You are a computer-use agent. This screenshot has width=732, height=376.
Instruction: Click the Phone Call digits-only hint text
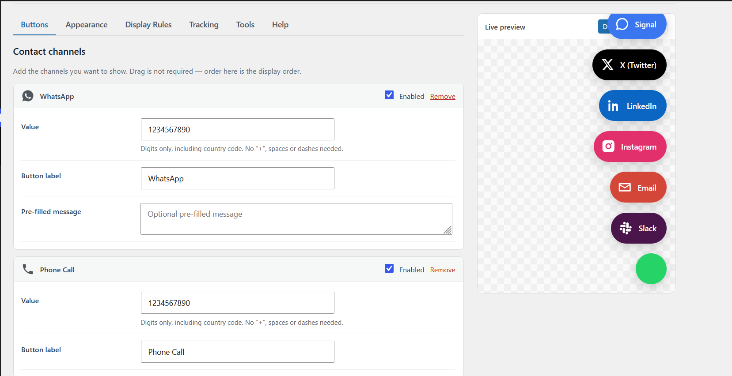(x=242, y=323)
